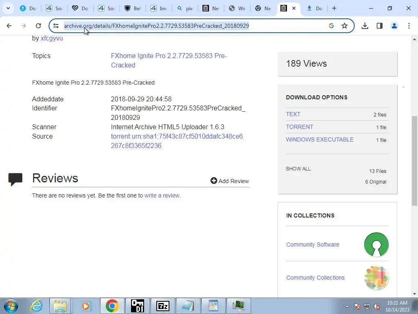The image size is (418, 314).
Task: Launch Internet Explorer from taskbar
Action: pos(36,306)
